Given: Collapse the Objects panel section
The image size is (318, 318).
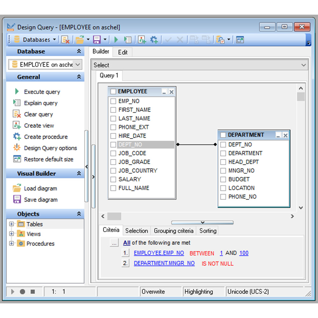Looking at the screenshot, I should (x=79, y=214).
